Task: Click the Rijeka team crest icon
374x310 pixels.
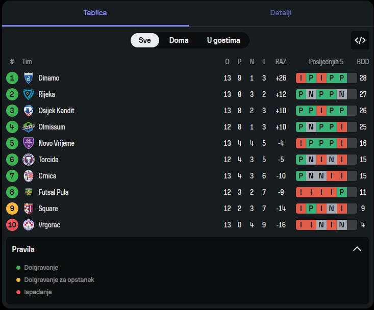Action: (x=29, y=94)
